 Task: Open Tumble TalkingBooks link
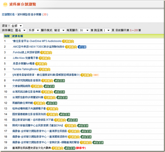click(x=25, y=69)
